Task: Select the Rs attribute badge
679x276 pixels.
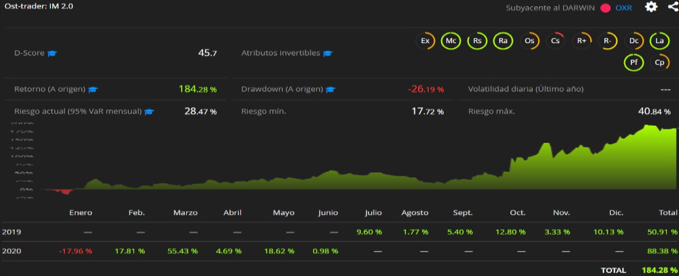Action: (x=477, y=41)
